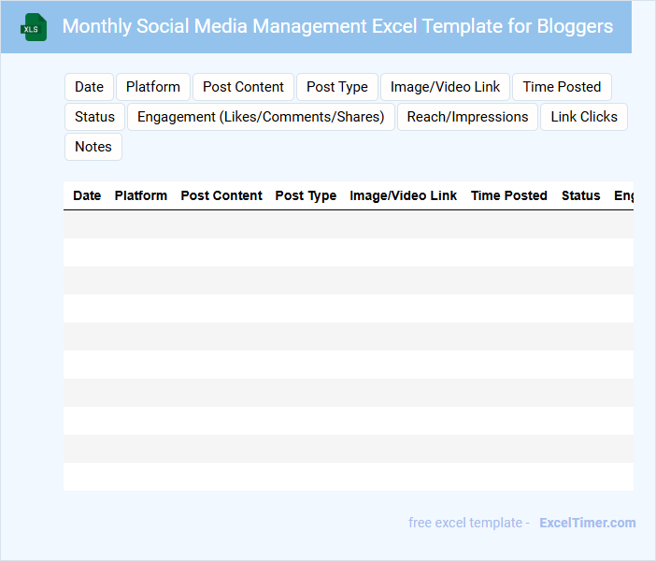
Task: Select the Platform column header
Action: (141, 195)
